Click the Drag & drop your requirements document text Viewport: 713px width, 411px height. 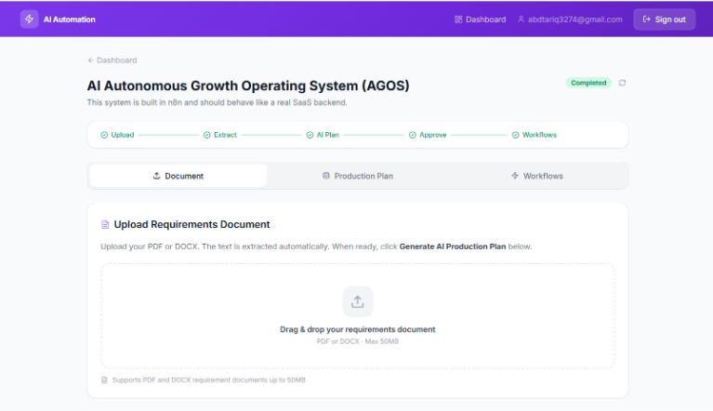click(x=357, y=329)
